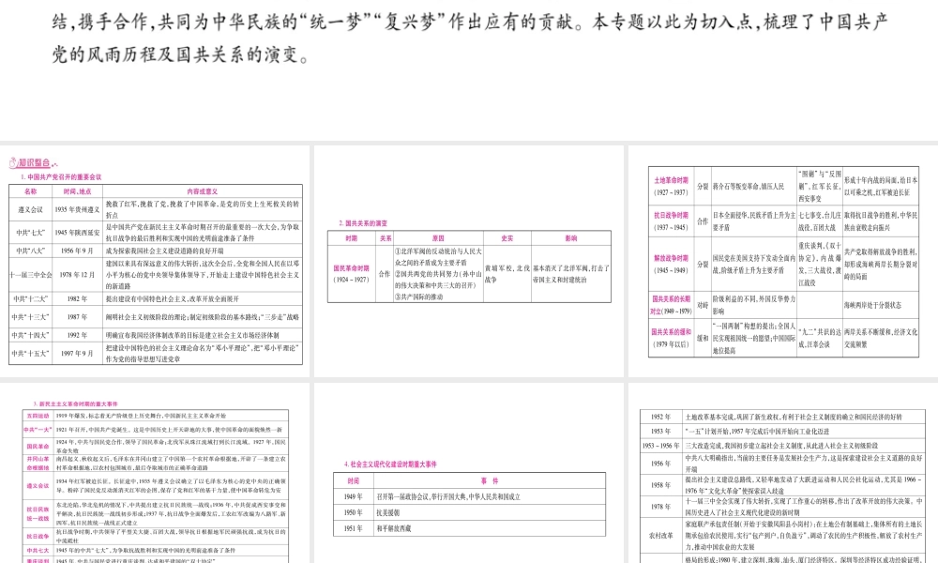Screen dimensions: 938x563
Task: Open the slide titled 中国共产党召开的重要会议
Action: tap(155, 262)
